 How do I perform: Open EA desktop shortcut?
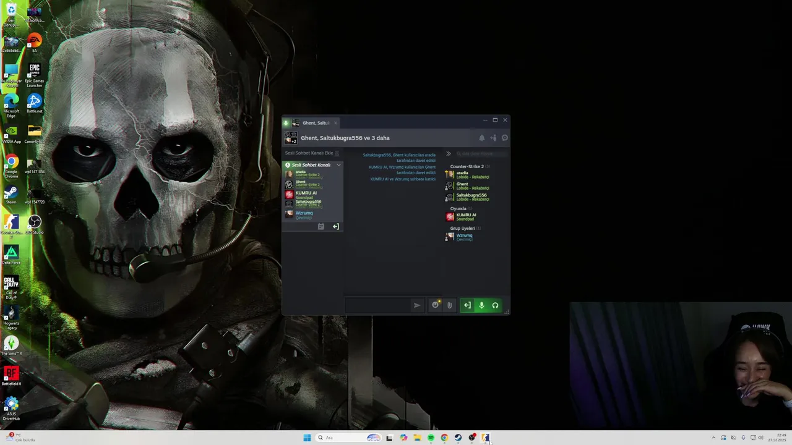coord(35,43)
